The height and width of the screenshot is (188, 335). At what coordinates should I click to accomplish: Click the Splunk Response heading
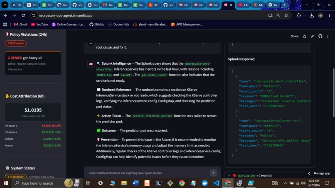(241, 59)
